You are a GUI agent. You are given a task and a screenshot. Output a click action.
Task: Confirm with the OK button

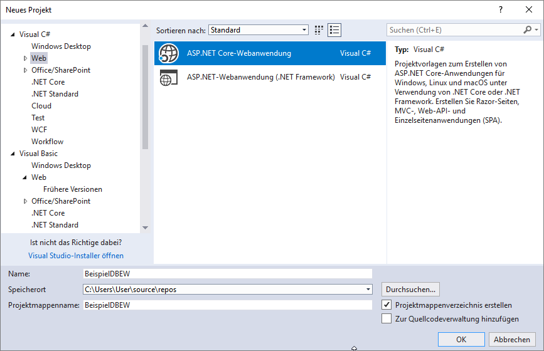(461, 339)
